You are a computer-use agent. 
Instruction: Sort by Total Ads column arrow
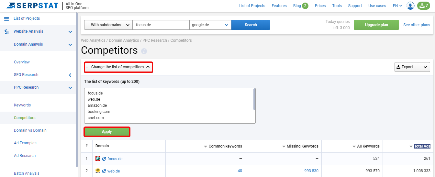click(411, 147)
